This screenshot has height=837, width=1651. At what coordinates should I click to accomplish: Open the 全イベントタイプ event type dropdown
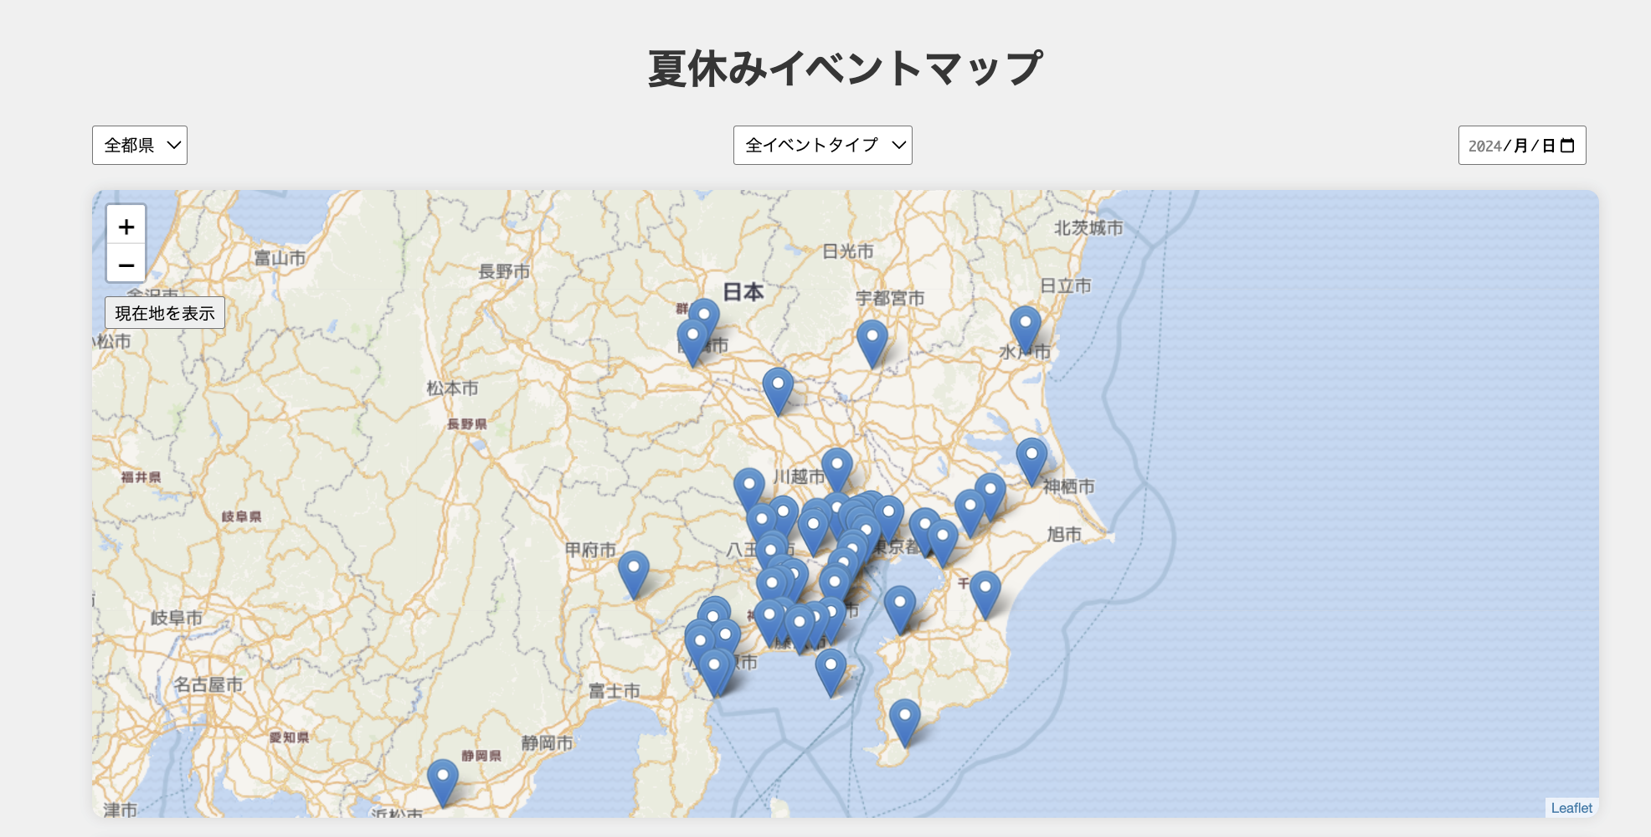[x=822, y=145]
